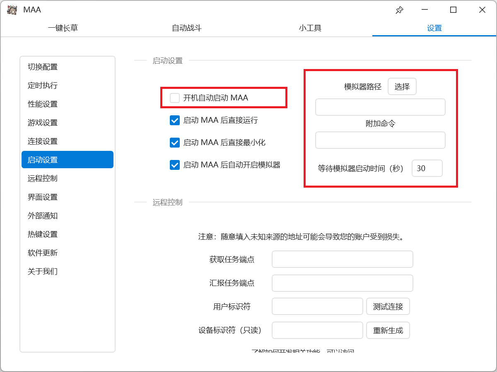Select 切换配置 in the sidebar
This screenshot has height=372, width=497.
(x=43, y=67)
